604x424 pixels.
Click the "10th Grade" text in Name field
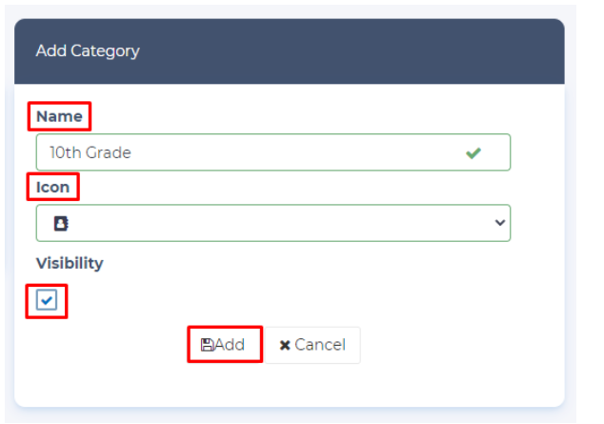click(91, 152)
